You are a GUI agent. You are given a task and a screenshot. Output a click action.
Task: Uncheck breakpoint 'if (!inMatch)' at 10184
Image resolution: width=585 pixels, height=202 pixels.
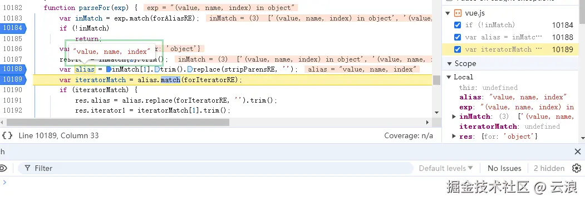coord(458,25)
